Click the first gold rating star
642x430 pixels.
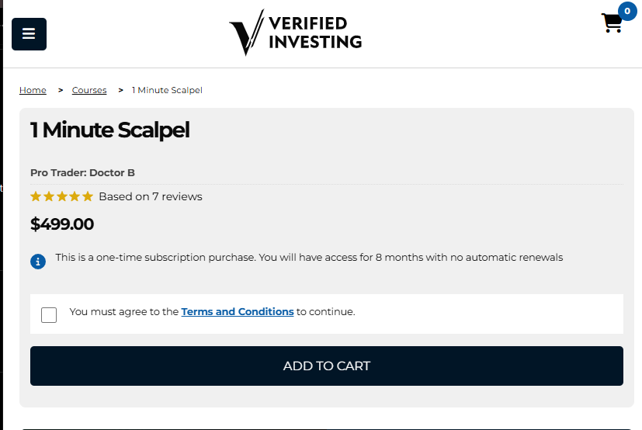pyautogui.click(x=36, y=196)
